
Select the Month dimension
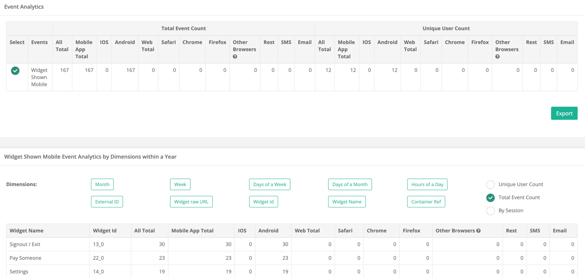click(102, 184)
